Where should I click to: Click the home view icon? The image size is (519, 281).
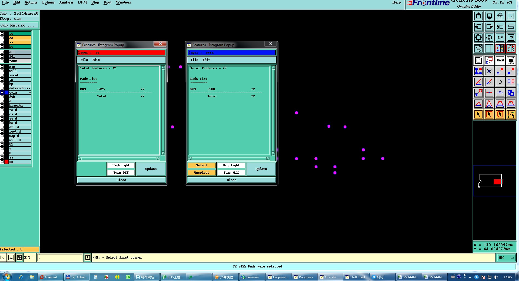(x=500, y=16)
